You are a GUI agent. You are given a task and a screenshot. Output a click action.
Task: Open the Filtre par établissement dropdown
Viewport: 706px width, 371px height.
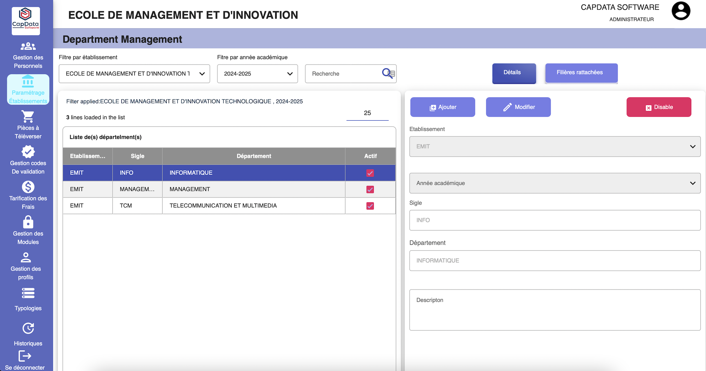pos(134,74)
